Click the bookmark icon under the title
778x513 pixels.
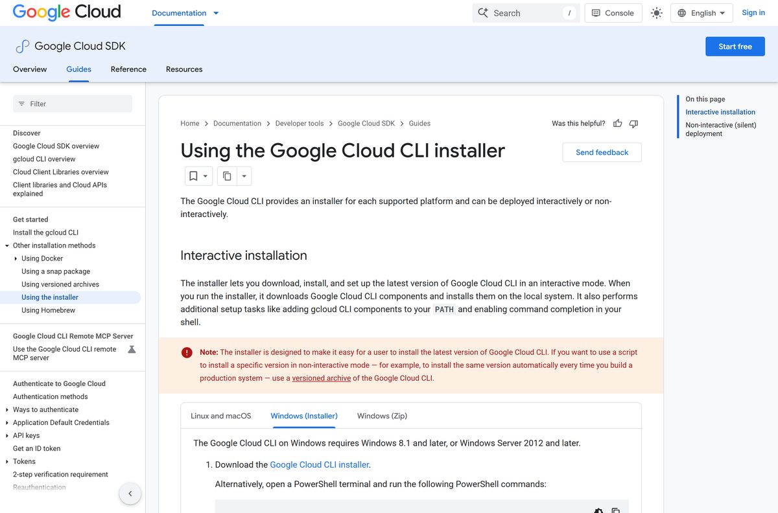point(193,176)
